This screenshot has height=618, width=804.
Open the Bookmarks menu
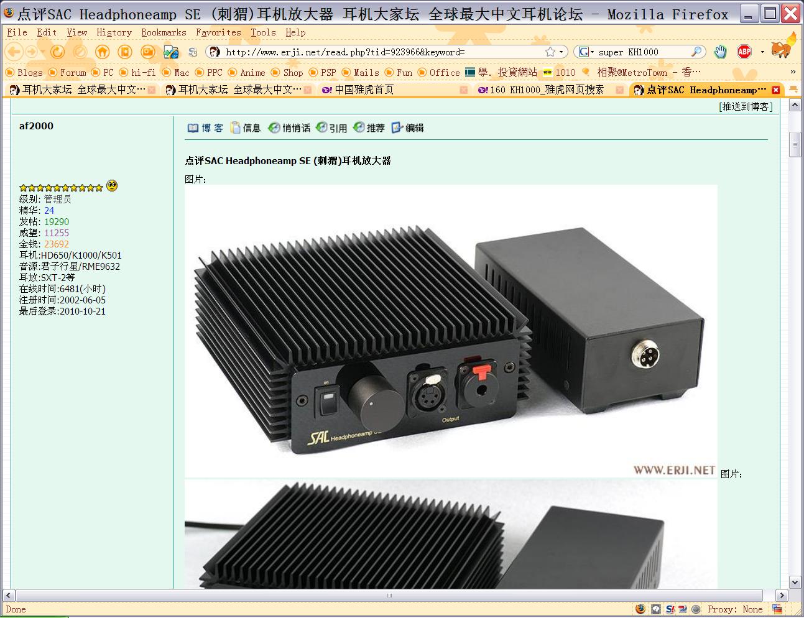164,32
